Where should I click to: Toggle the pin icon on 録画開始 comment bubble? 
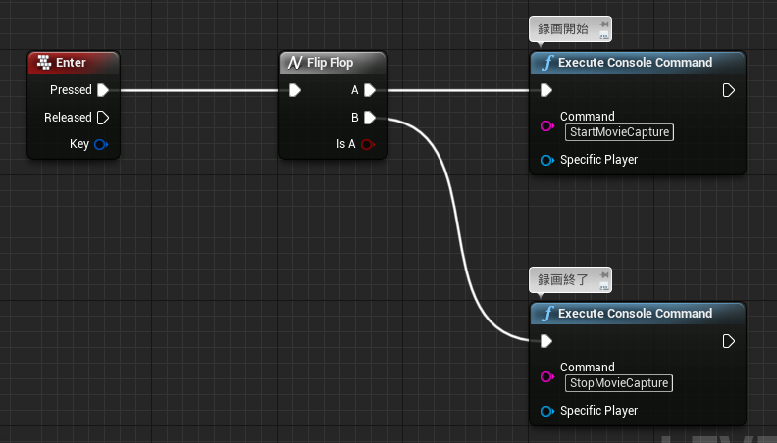603,24
